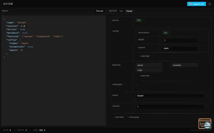Switch output to Tree view
Image resolution: width=214 pixels, height=133 pixels.
[121, 11]
